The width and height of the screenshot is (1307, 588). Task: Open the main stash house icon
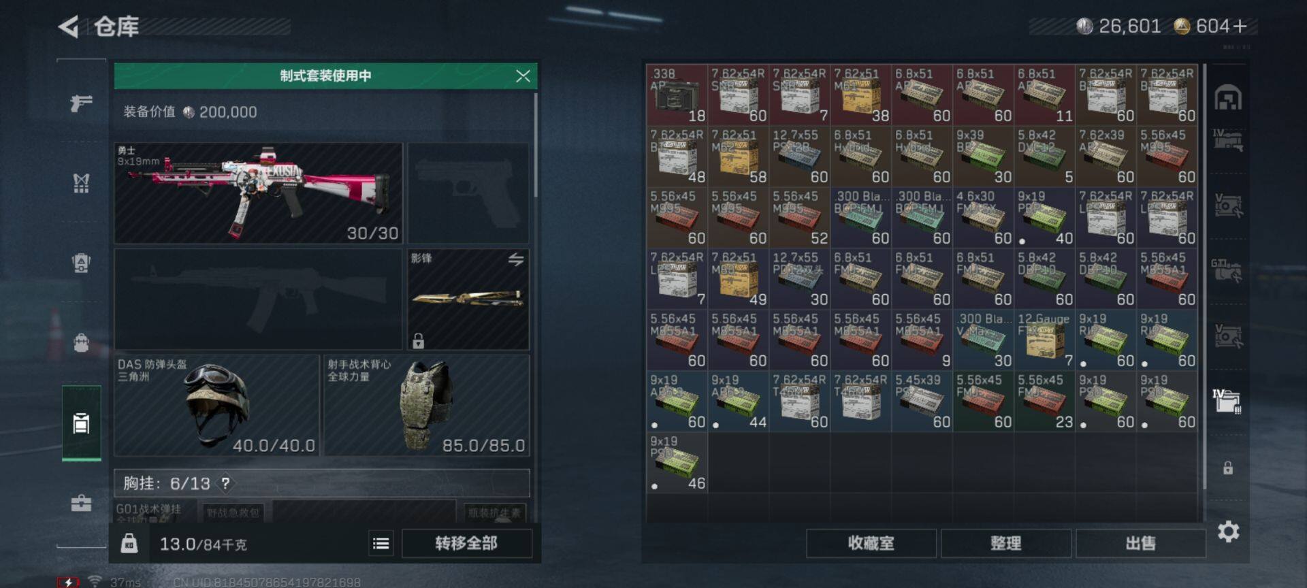tap(1228, 97)
